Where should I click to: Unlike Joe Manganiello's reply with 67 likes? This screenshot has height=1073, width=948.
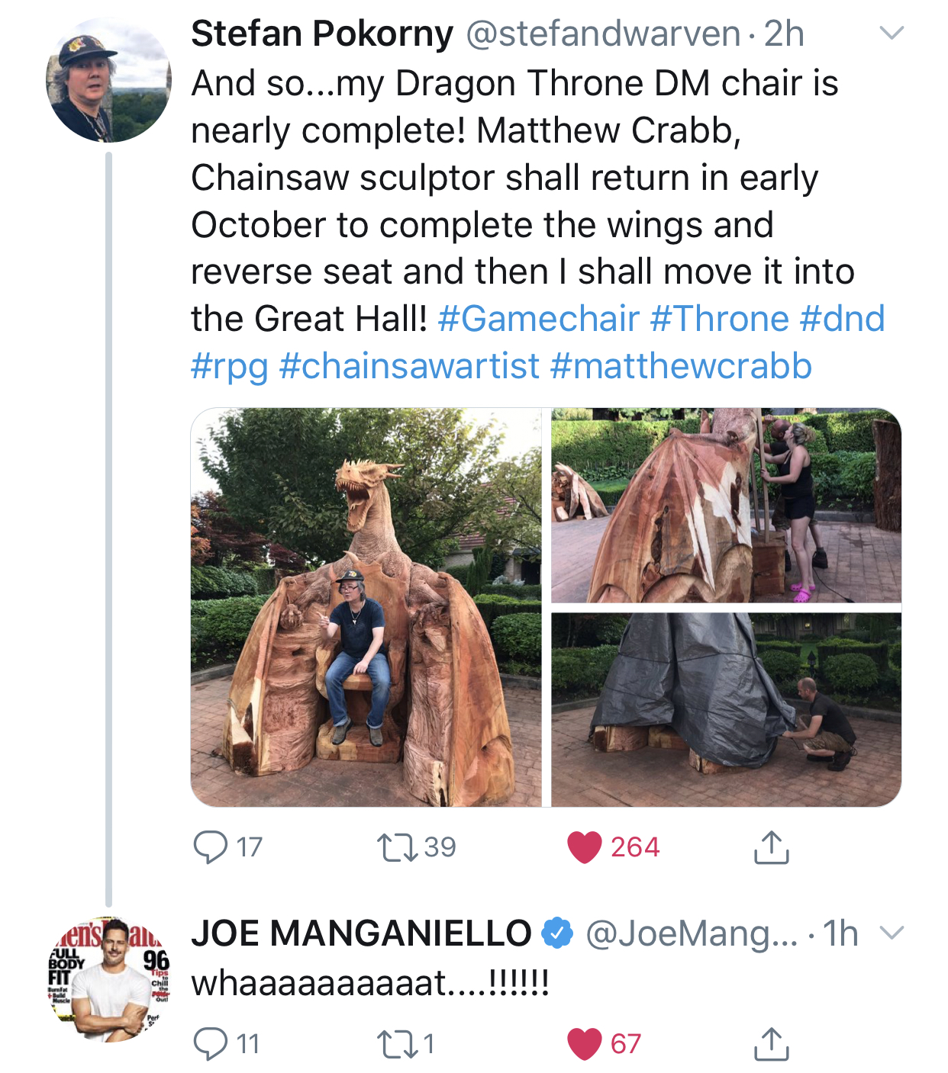(x=585, y=1044)
